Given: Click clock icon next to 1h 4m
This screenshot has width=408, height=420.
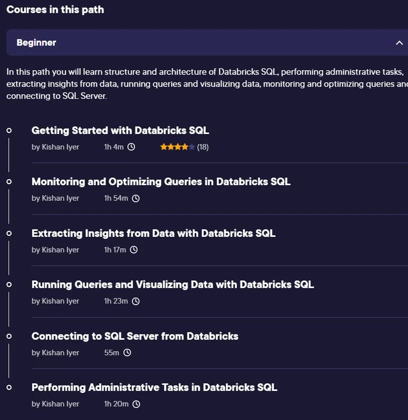Looking at the screenshot, I should (x=131, y=147).
